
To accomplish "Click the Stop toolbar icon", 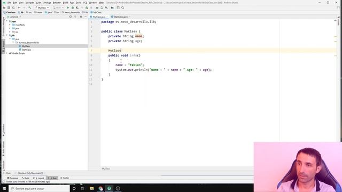I will click(91, 7).
